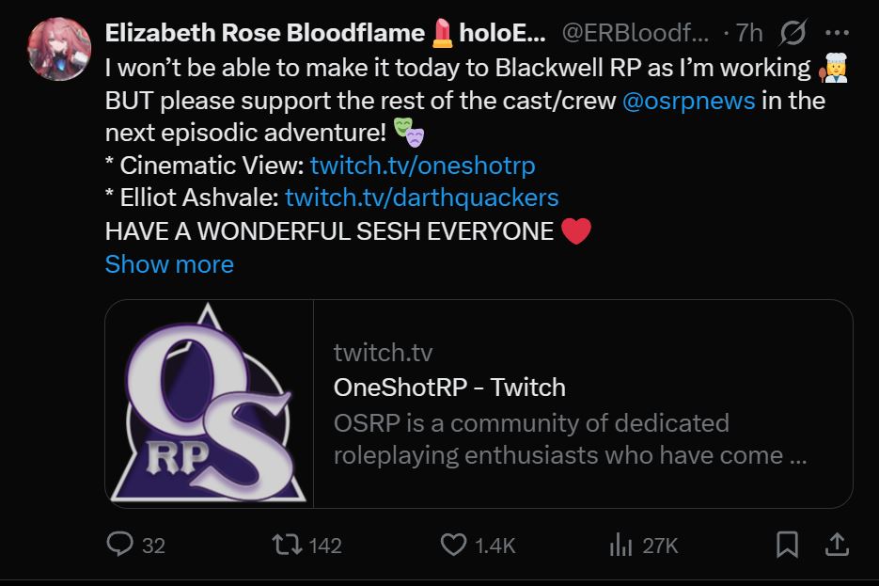Image resolution: width=879 pixels, height=586 pixels.
Task: Click the share upload icon
Action: click(x=836, y=544)
